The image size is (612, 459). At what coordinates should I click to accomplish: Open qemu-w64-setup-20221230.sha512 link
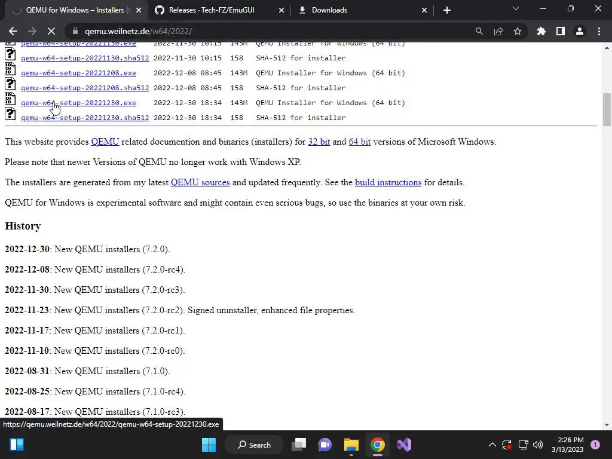pos(85,118)
